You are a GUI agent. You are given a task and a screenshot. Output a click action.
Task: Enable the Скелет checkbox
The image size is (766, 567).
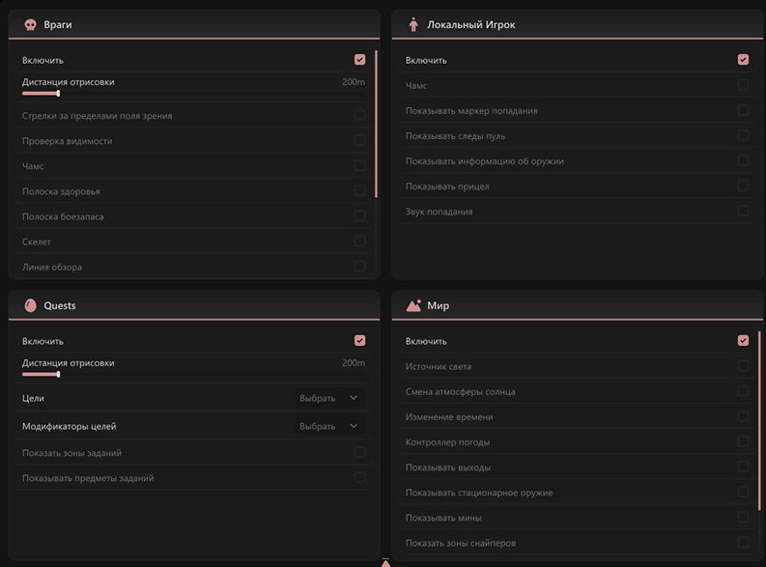pyautogui.click(x=359, y=241)
